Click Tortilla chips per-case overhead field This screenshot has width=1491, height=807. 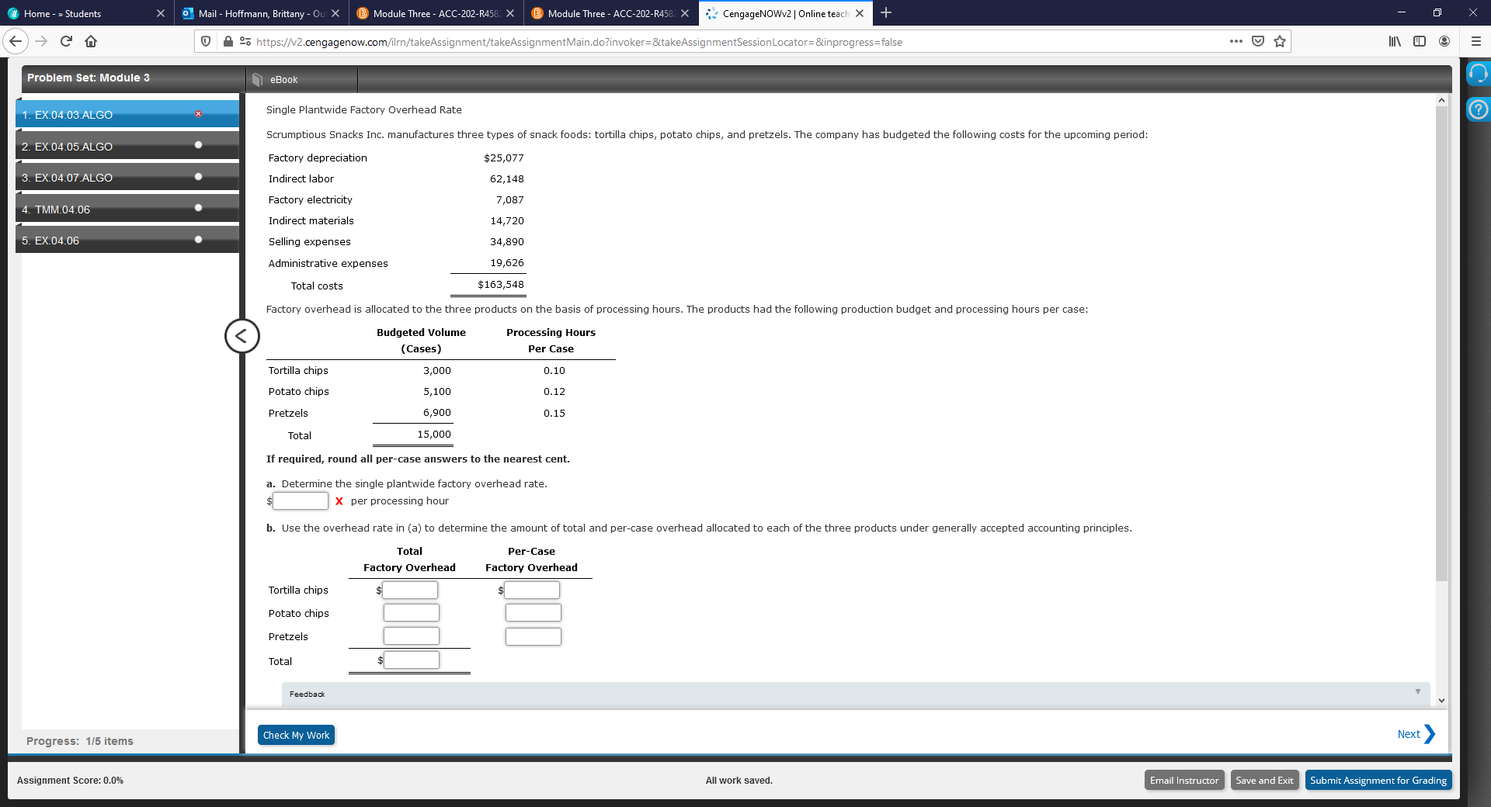tap(532, 590)
